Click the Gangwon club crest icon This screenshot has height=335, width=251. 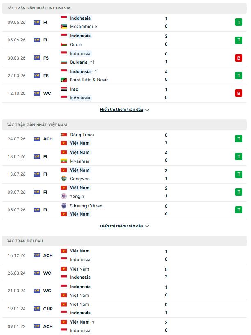(64, 179)
